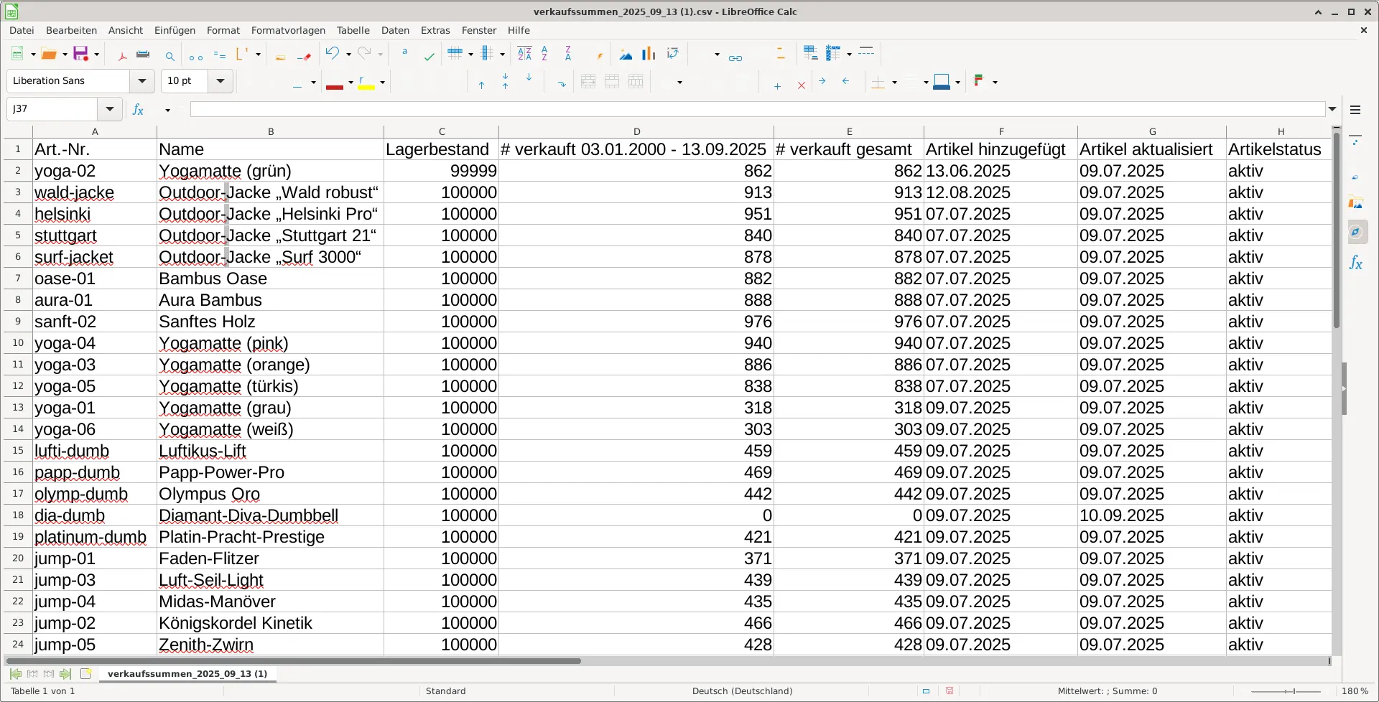This screenshot has height=702, width=1379.
Task: Open the 10 pt font size dropdown
Action: [x=220, y=81]
